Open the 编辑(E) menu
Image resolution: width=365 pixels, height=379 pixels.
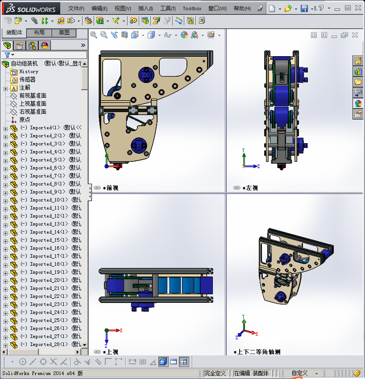pyautogui.click(x=100, y=9)
